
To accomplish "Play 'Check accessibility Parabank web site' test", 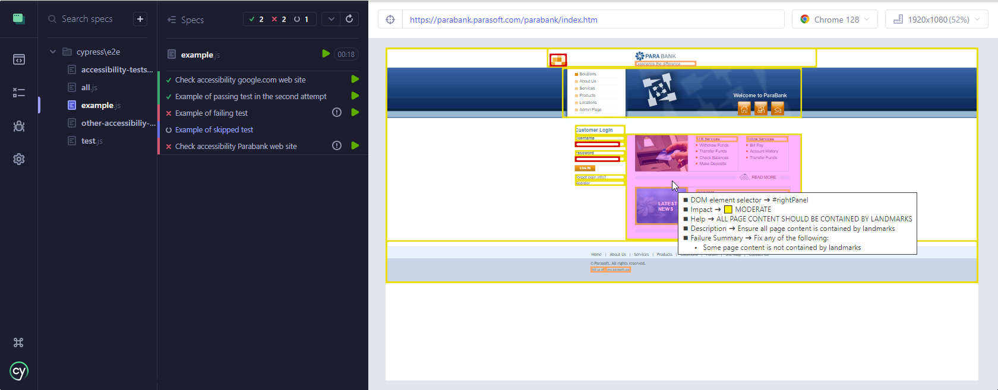I will [355, 145].
